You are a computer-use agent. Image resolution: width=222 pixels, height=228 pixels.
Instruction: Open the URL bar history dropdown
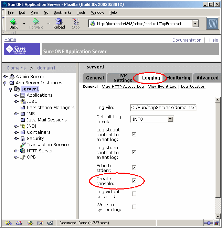[195, 23]
